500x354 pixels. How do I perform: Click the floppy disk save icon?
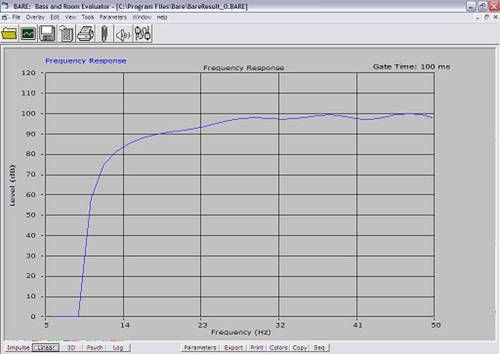coord(47,34)
